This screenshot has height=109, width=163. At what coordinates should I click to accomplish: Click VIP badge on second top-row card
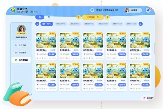(x=76, y=33)
